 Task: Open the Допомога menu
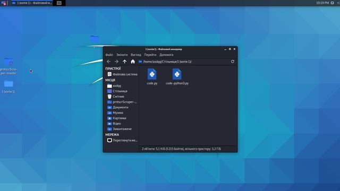tap(166, 55)
